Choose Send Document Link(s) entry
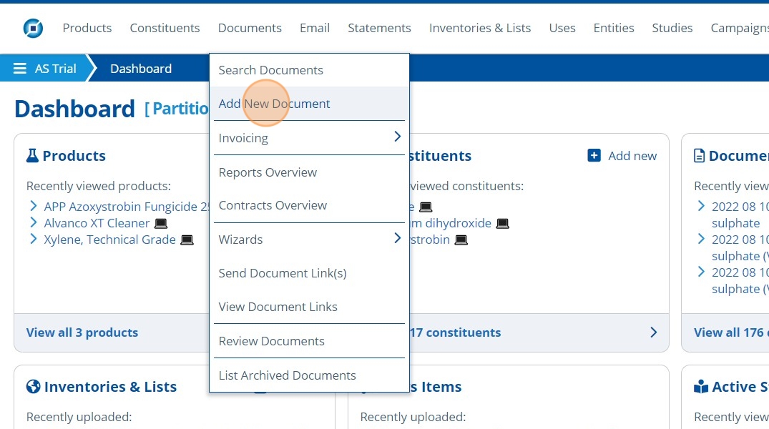 tap(310, 273)
